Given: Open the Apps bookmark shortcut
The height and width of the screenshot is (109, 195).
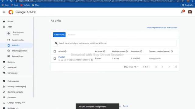Looking at the screenshot, I should pyautogui.click(x=5, y=5).
